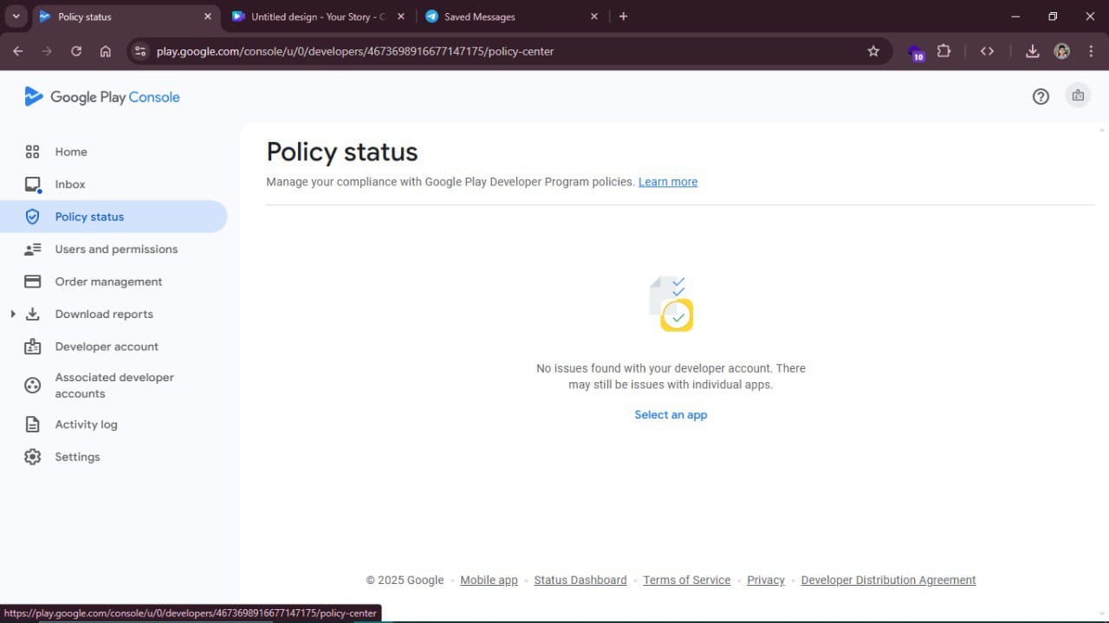The image size is (1109, 623).
Task: Click the browser home button
Action: click(106, 51)
